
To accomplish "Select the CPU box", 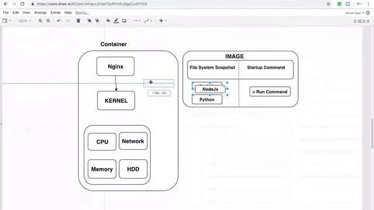I will (102, 142).
